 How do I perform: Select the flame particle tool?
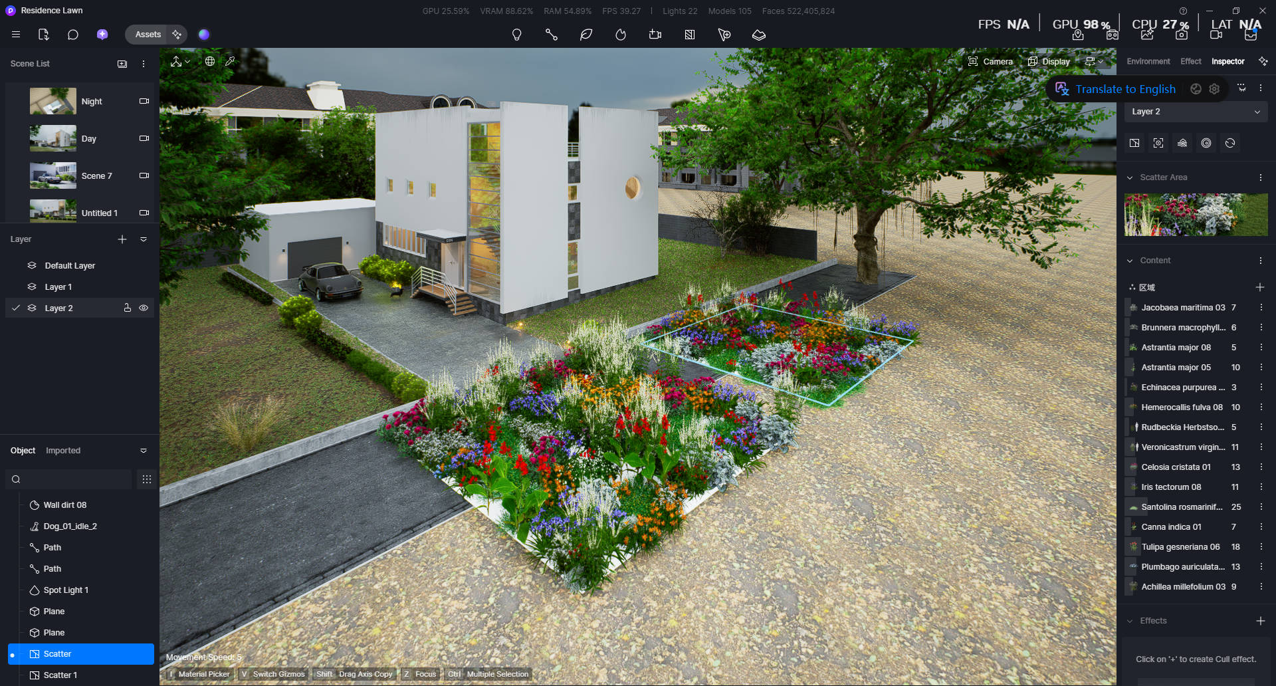click(621, 35)
